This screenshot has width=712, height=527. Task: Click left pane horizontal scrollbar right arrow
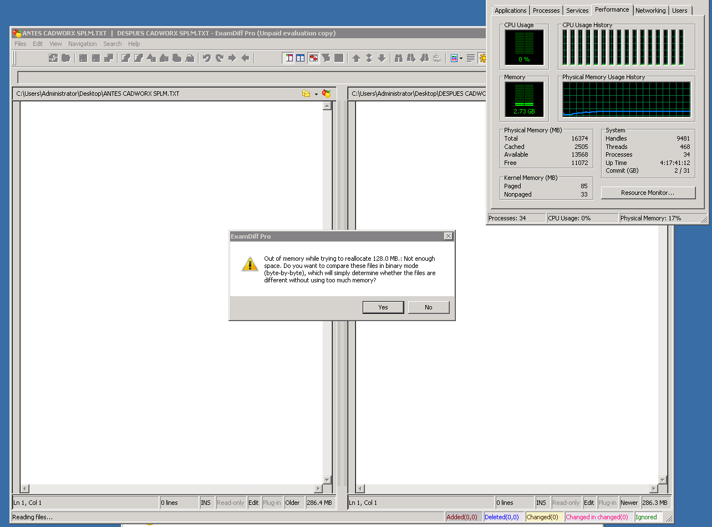[x=318, y=489]
